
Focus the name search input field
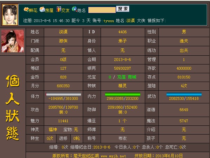[102, 10]
